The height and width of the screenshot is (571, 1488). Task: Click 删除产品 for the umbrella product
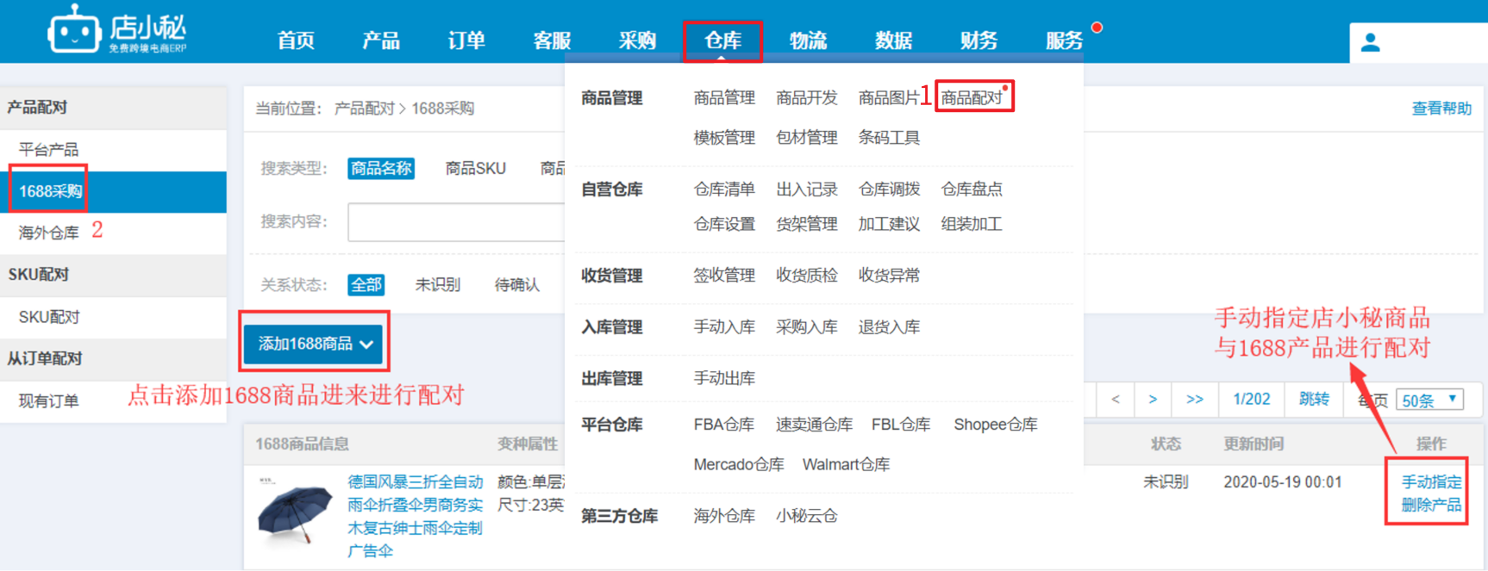(1431, 506)
